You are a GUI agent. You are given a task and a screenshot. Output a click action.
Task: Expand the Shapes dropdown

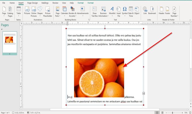[x=40, y=16]
